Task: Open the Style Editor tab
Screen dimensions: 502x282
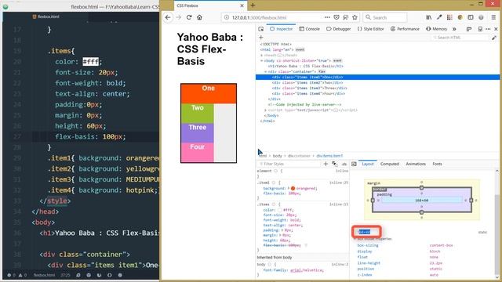Action: 370,29
